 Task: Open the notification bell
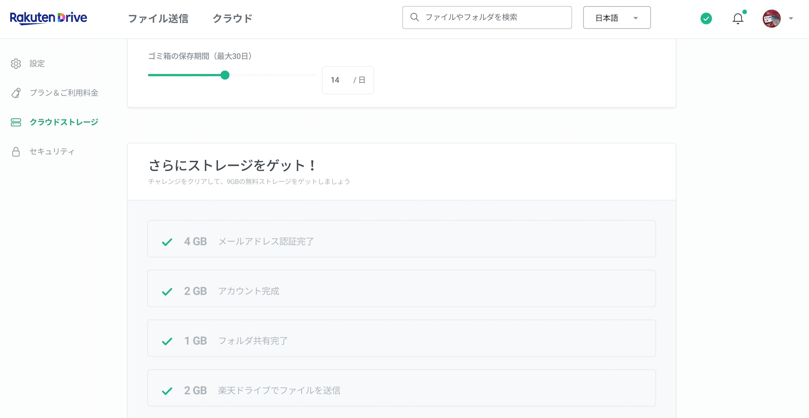(738, 19)
